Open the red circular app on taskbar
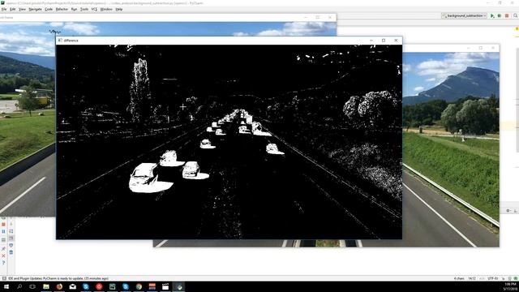 (99, 286)
